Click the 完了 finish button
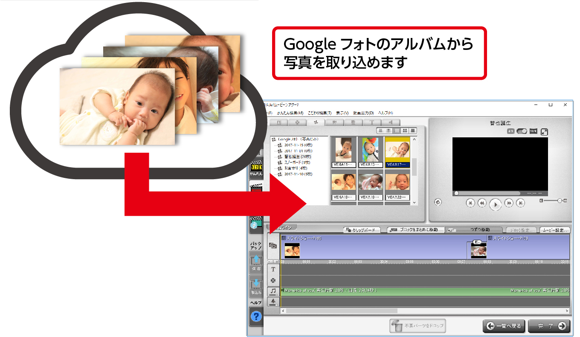The image size is (580, 337). (550, 325)
